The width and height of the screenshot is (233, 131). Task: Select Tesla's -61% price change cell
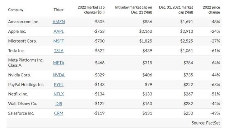coord(215,51)
